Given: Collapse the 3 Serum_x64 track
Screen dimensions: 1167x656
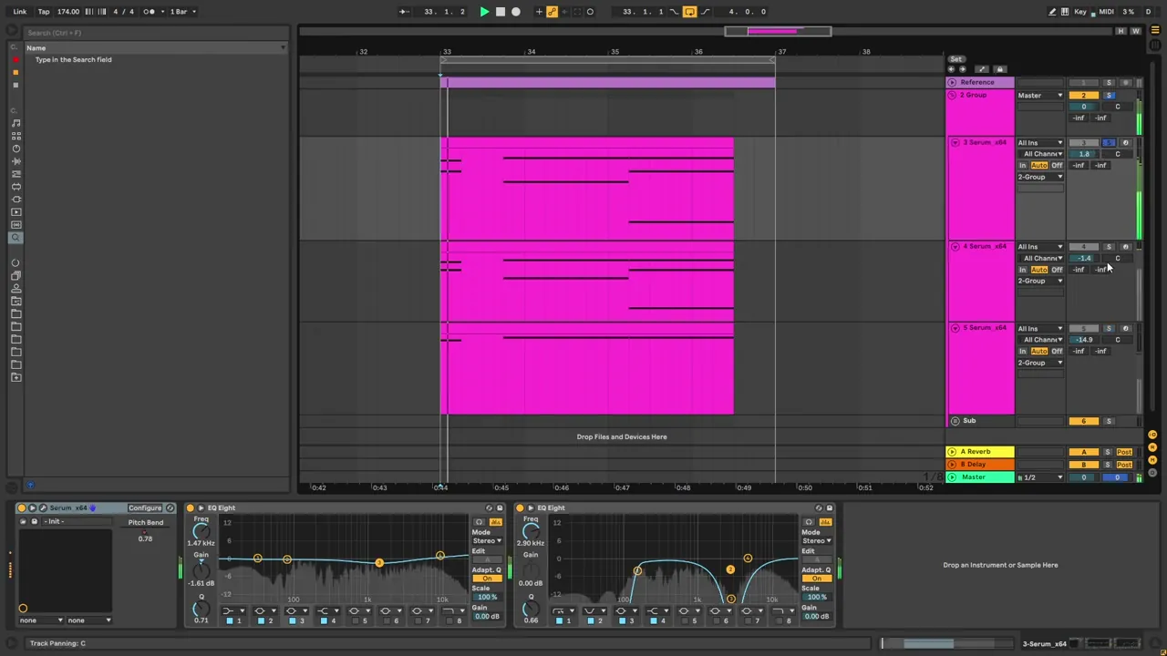Looking at the screenshot, I should (x=955, y=142).
